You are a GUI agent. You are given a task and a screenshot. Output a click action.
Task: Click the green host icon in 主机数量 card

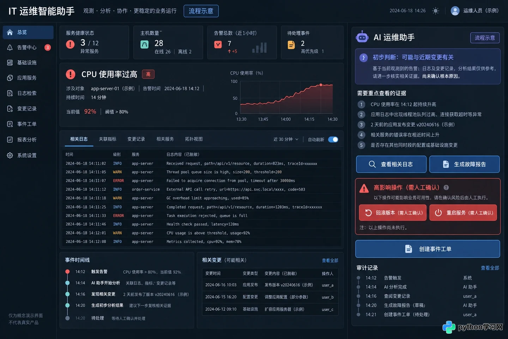145,44
